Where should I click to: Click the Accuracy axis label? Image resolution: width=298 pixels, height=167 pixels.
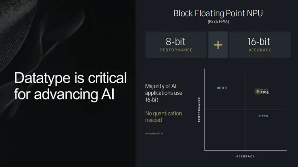(245, 156)
